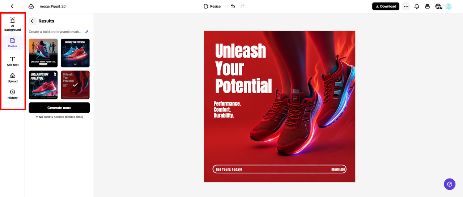Click Generate more button
The height and width of the screenshot is (197, 463).
[59, 108]
